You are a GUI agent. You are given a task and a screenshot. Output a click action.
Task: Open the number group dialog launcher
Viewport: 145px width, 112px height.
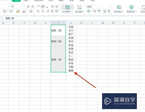click(110, 14)
